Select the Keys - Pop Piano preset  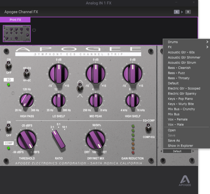(x=187, y=99)
